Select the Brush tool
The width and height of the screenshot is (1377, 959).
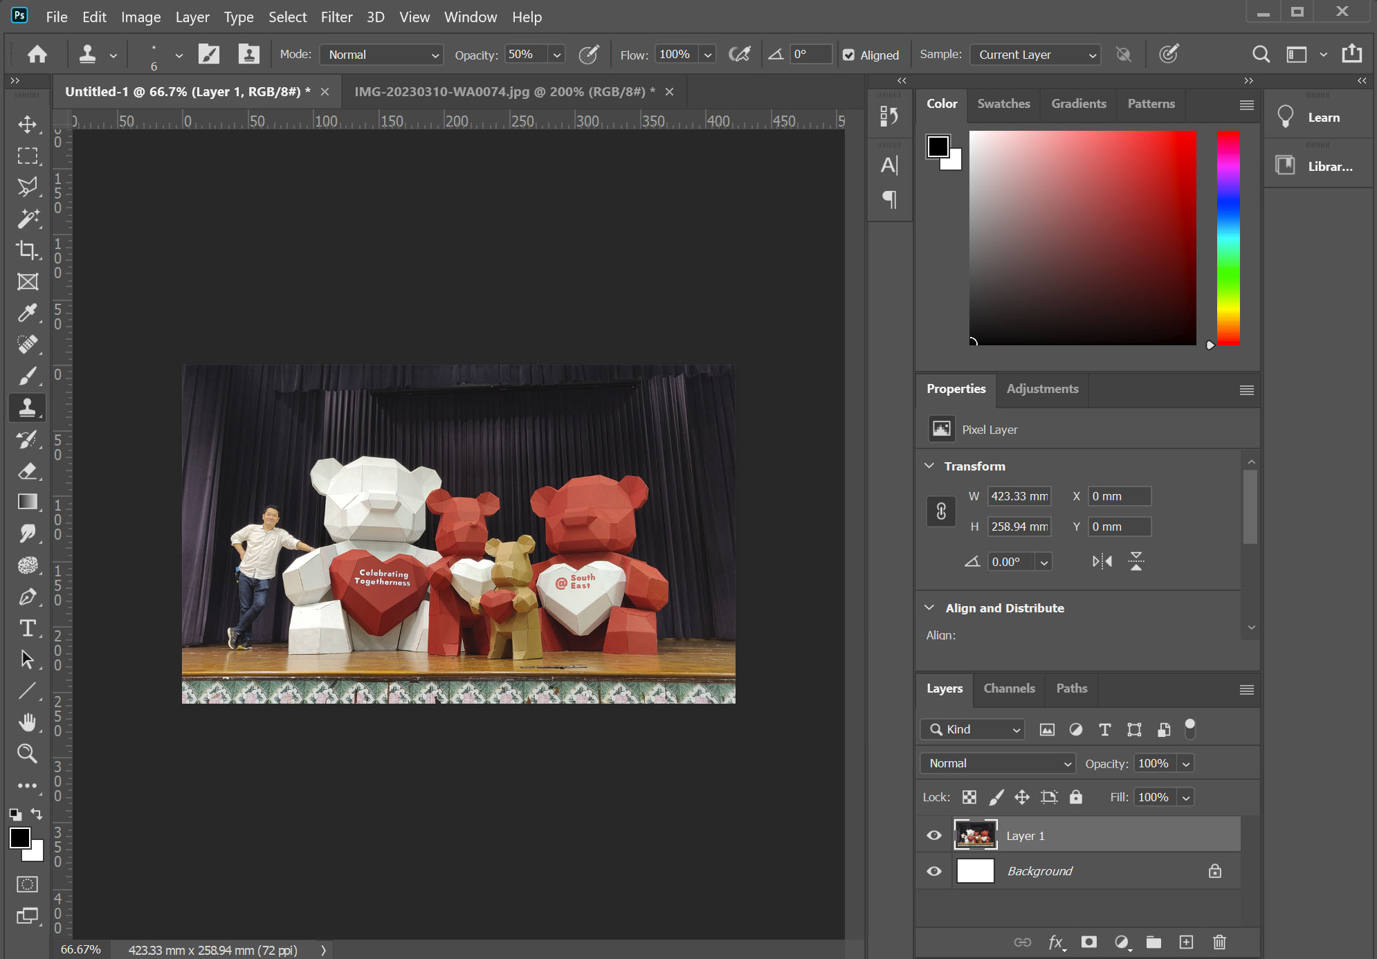(28, 376)
